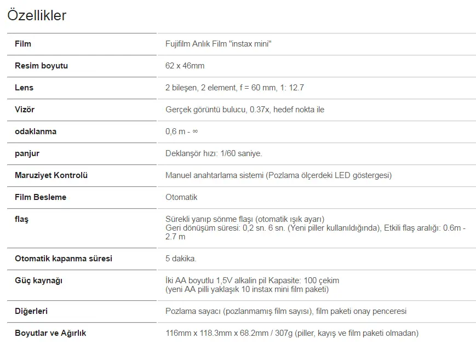
Task: Select the Maruziyet Kontrolü label
Action: point(51,175)
